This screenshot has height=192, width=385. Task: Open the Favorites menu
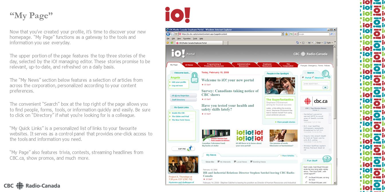pos(187,39)
